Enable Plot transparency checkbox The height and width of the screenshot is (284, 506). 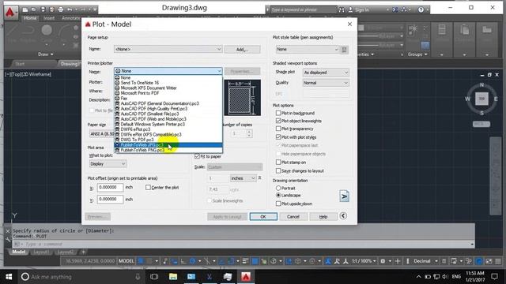[278, 129]
